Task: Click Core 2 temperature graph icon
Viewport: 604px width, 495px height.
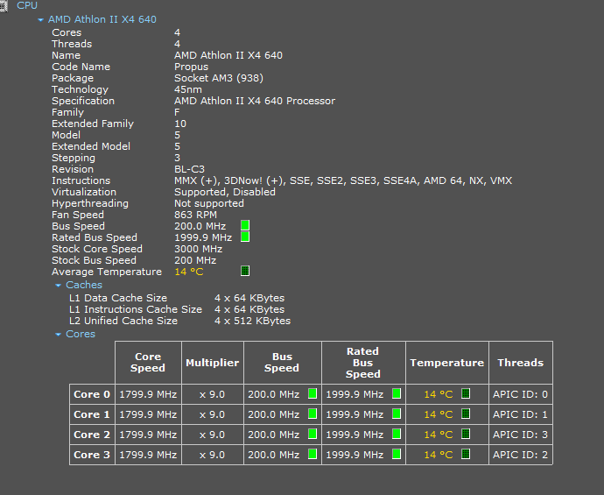Action: click(466, 434)
